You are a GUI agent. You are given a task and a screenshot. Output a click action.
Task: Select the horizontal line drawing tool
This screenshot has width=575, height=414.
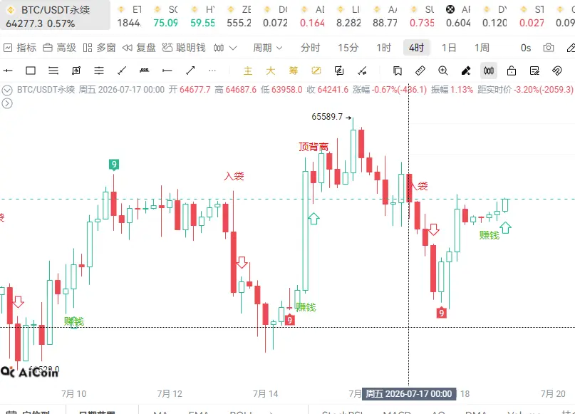[x=8, y=71]
